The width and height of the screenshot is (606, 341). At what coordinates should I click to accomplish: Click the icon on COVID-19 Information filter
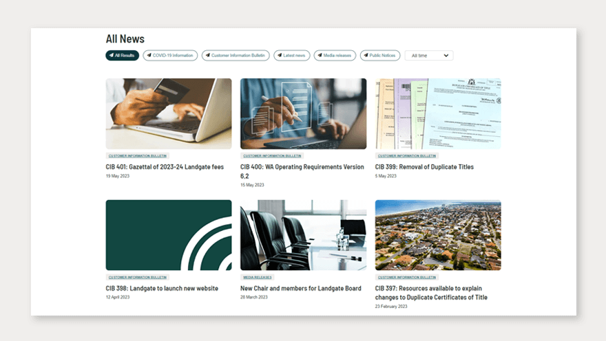pos(149,56)
